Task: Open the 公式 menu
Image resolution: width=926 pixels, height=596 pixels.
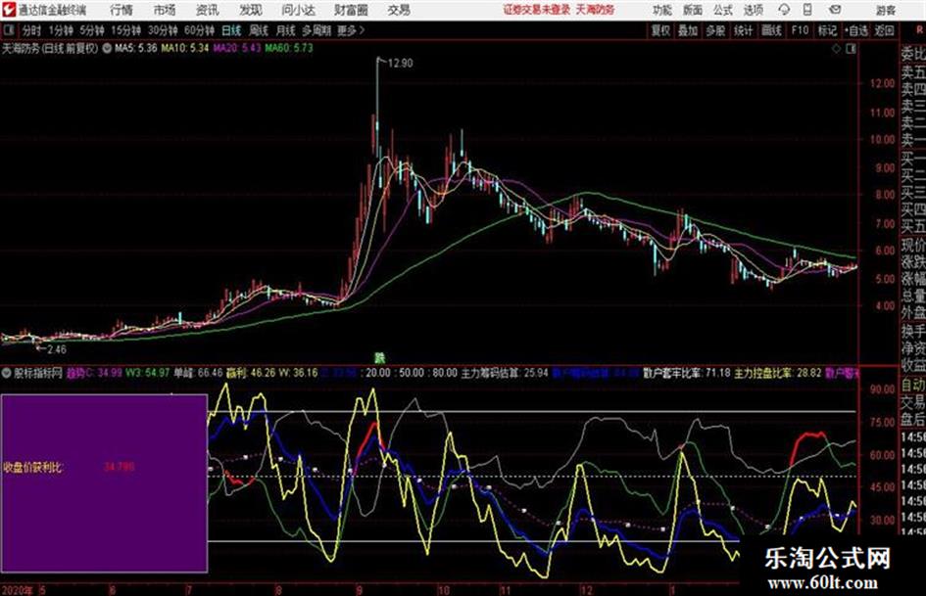Action: 722,10
